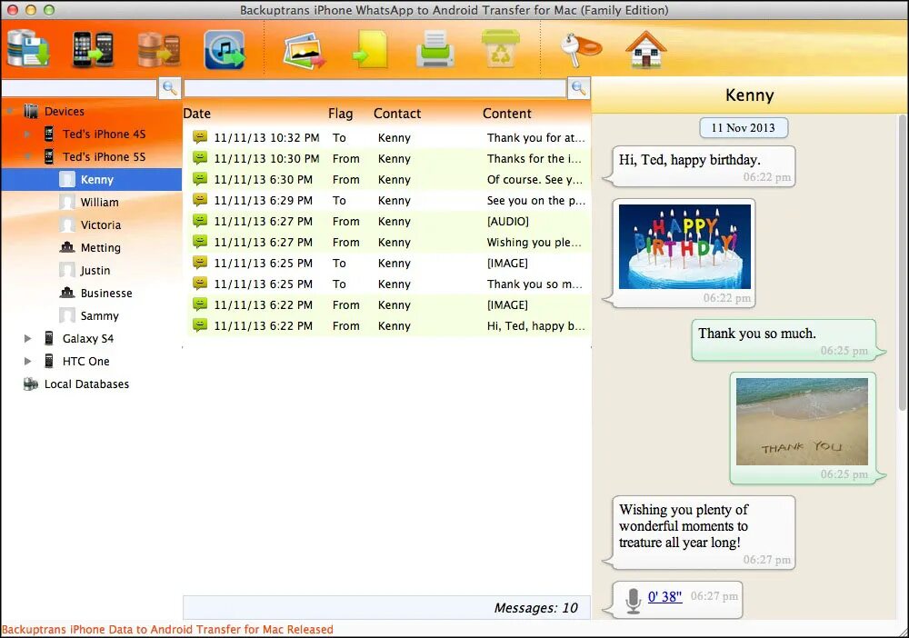Collapse Ted's iPhone 5S node
The image size is (909, 638).
click(27, 156)
